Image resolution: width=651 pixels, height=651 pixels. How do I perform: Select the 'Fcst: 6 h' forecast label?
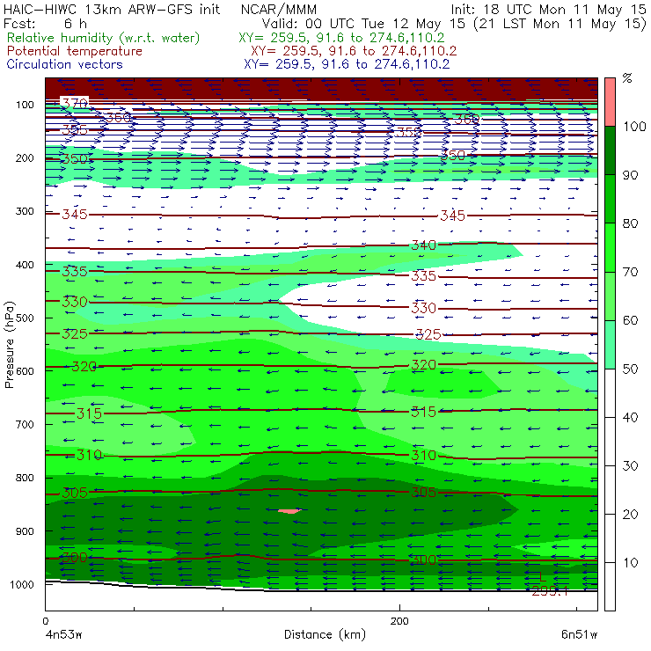tap(45, 24)
